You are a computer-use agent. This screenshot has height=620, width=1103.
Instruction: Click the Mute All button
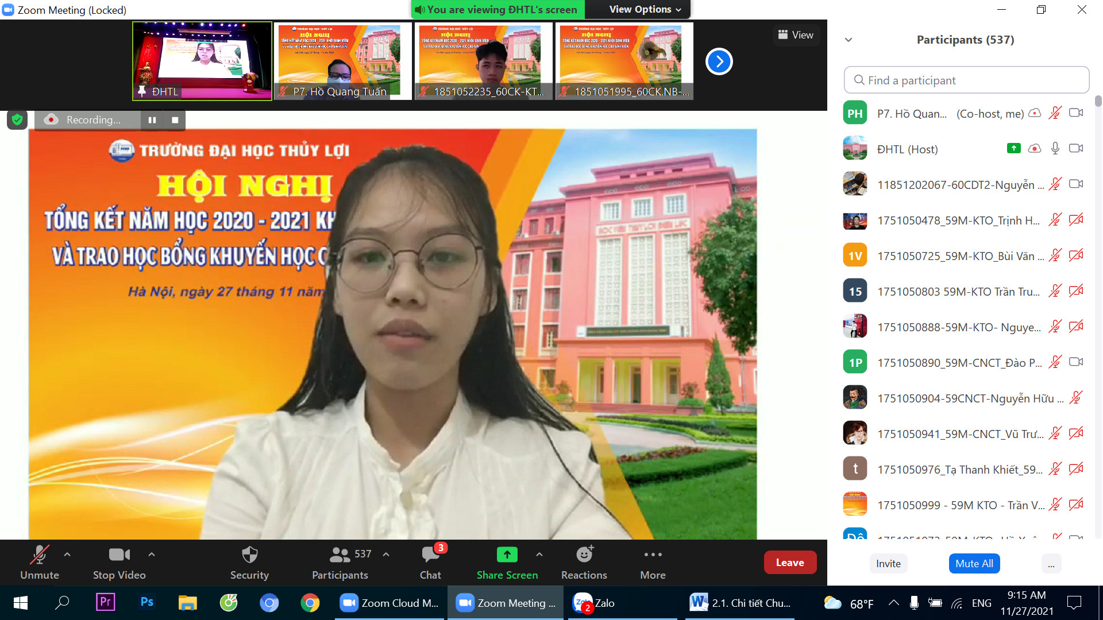(974, 563)
